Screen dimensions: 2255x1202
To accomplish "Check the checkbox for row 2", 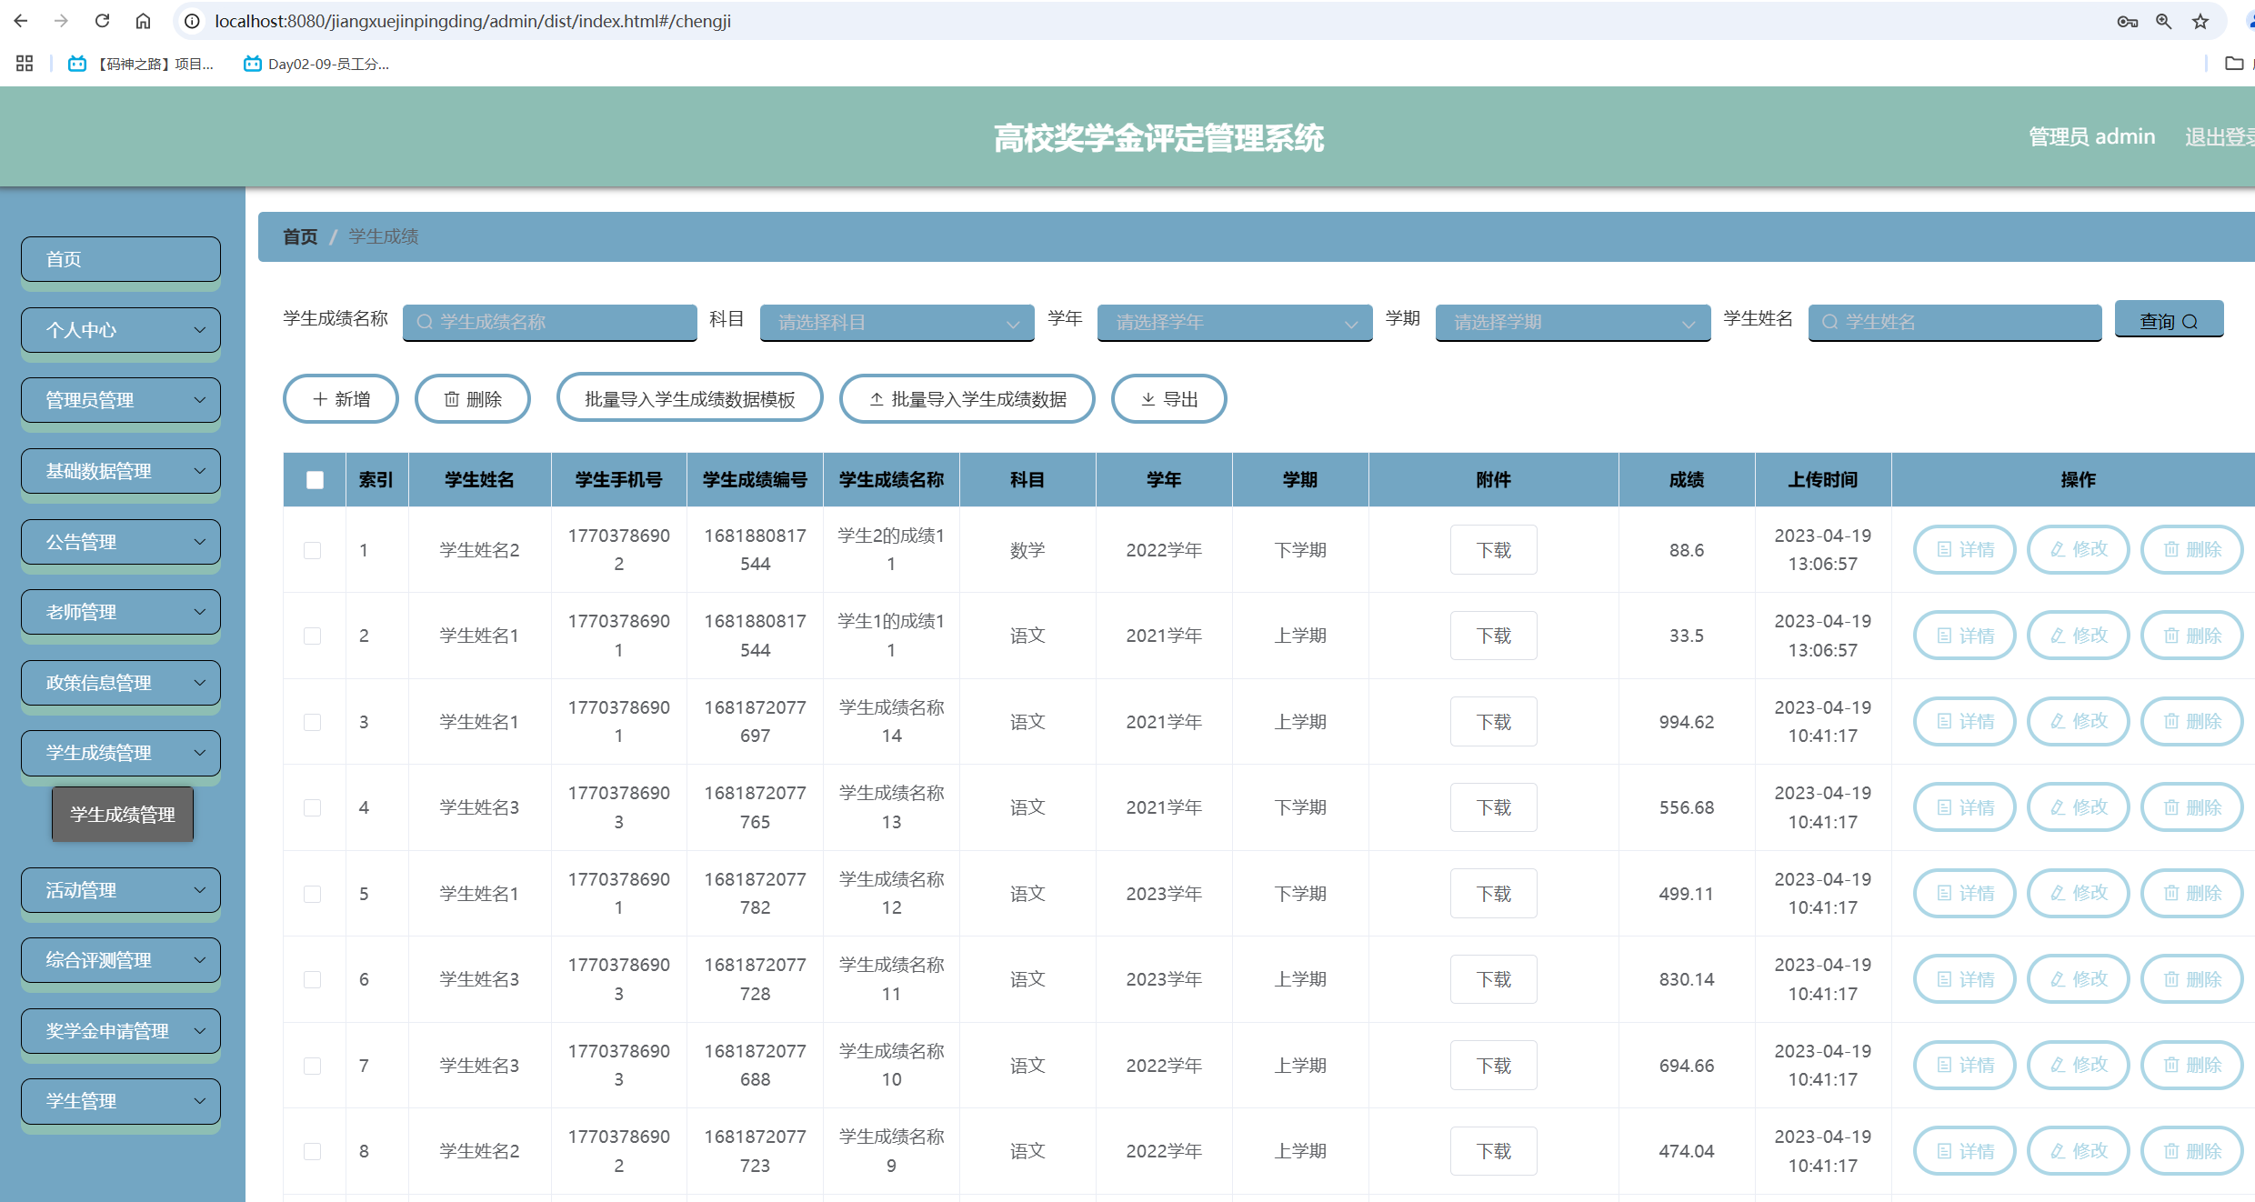I will tap(312, 636).
